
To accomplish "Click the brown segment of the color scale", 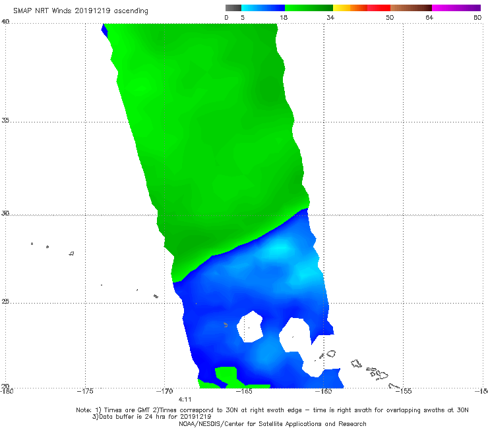I will point(411,8).
